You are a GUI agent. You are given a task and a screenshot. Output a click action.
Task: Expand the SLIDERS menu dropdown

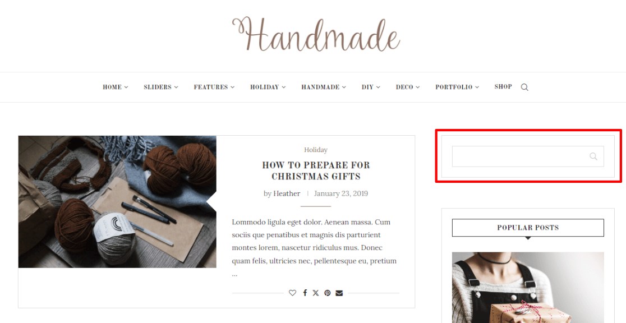[x=161, y=87]
